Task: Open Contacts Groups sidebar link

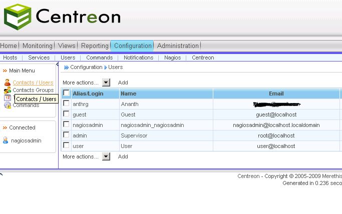Action: (33, 90)
